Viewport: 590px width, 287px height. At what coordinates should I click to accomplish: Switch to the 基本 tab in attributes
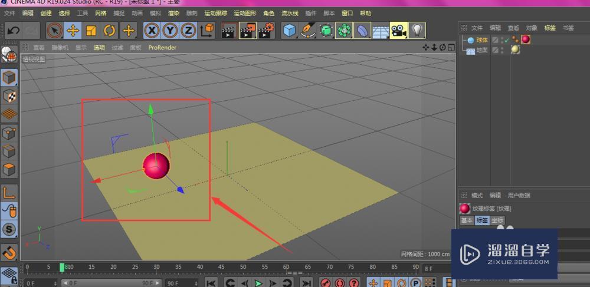(x=467, y=220)
